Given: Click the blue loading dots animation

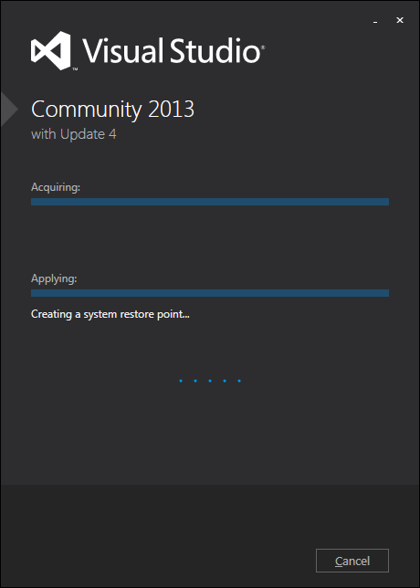Looking at the screenshot, I should coord(210,381).
